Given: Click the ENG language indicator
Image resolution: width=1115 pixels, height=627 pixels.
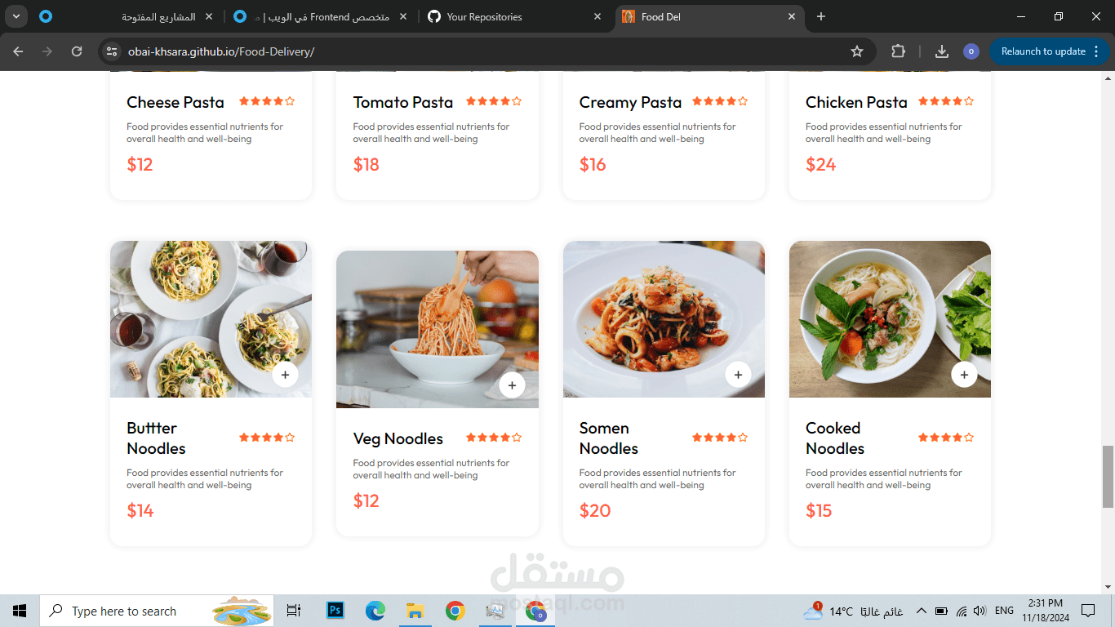Looking at the screenshot, I should coord(1004,611).
